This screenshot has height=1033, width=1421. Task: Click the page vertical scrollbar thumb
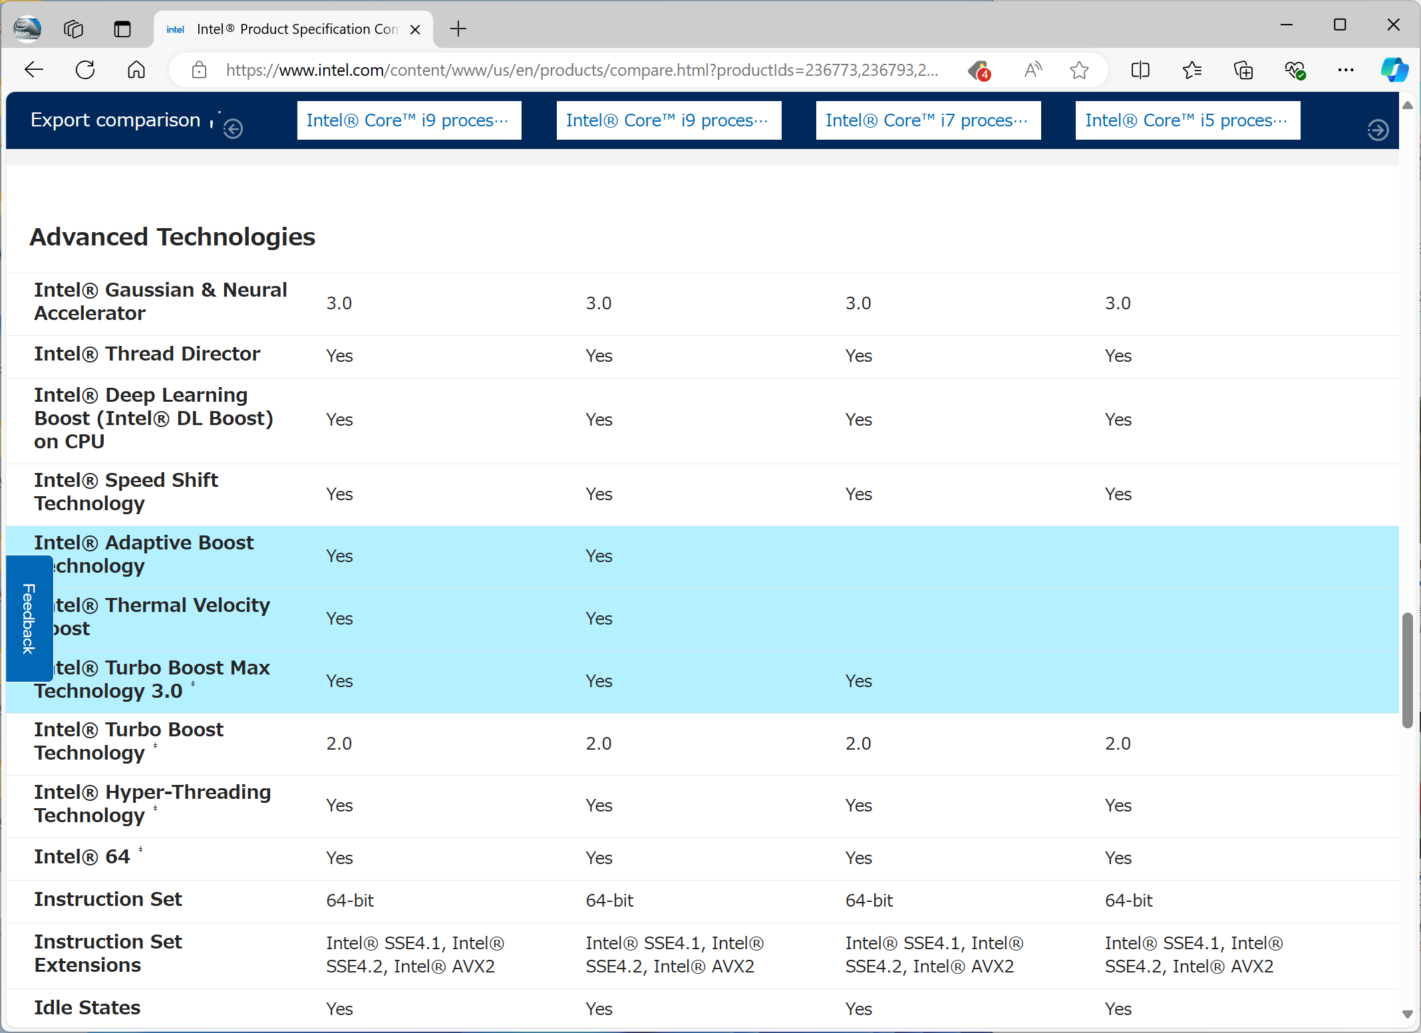1407,670
